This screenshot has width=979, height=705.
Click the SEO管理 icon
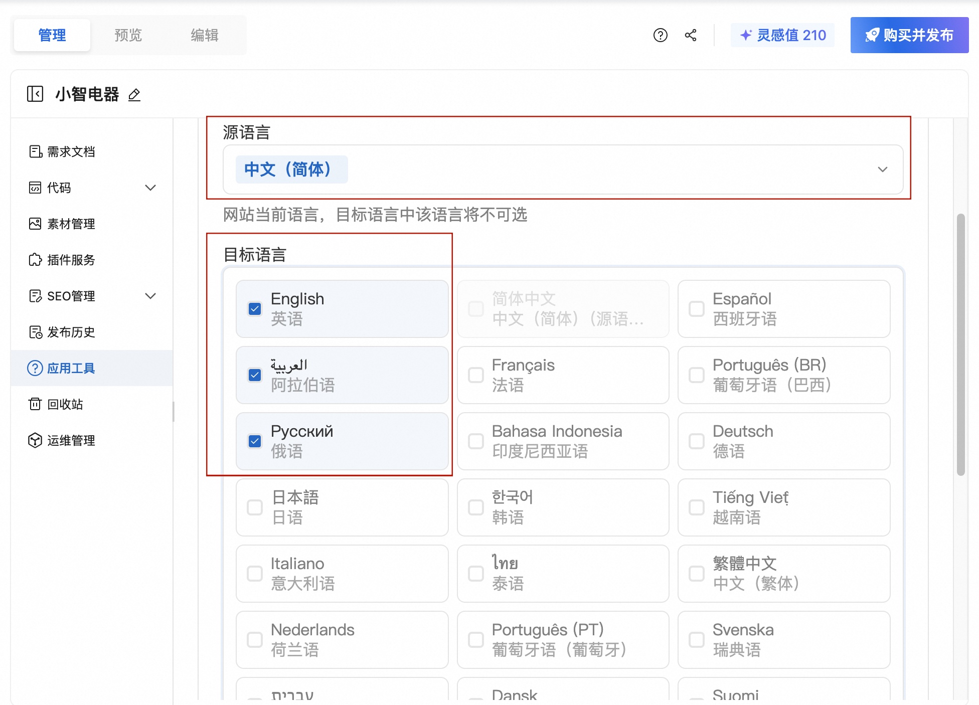click(x=35, y=296)
